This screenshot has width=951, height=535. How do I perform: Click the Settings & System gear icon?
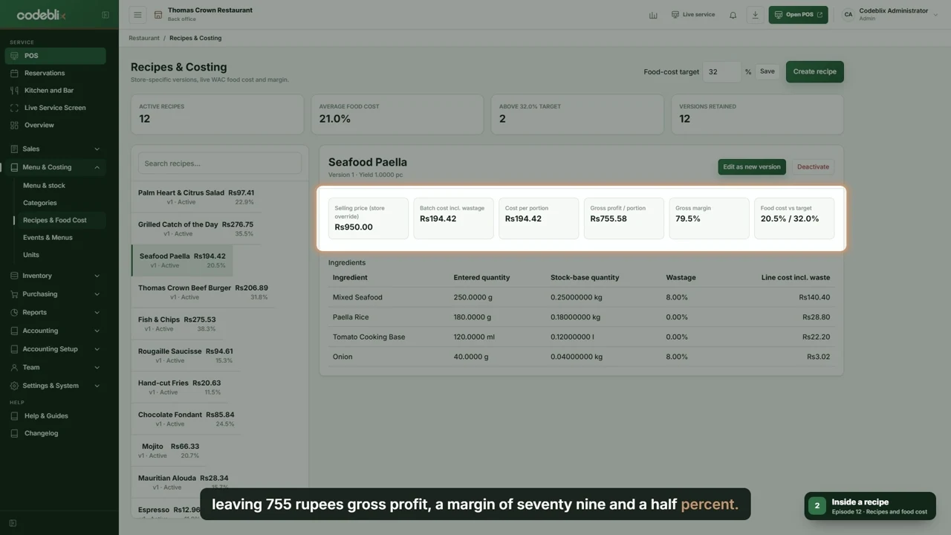pos(14,386)
